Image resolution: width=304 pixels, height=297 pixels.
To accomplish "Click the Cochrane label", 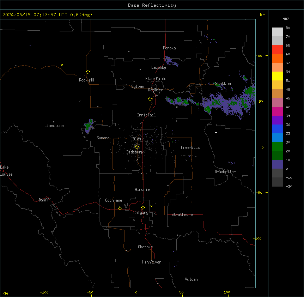I will click(114, 200).
